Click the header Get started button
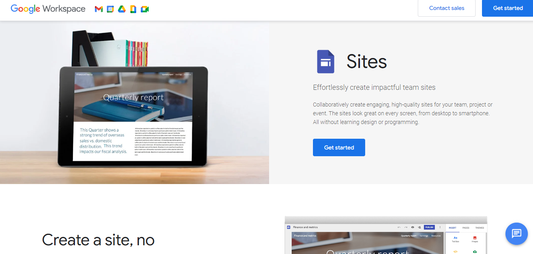This screenshot has width=533, height=254. click(x=507, y=8)
